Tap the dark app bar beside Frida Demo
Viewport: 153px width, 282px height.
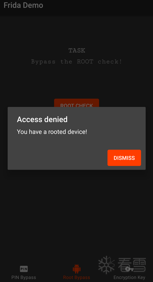pyautogui.click(x=99, y=7)
